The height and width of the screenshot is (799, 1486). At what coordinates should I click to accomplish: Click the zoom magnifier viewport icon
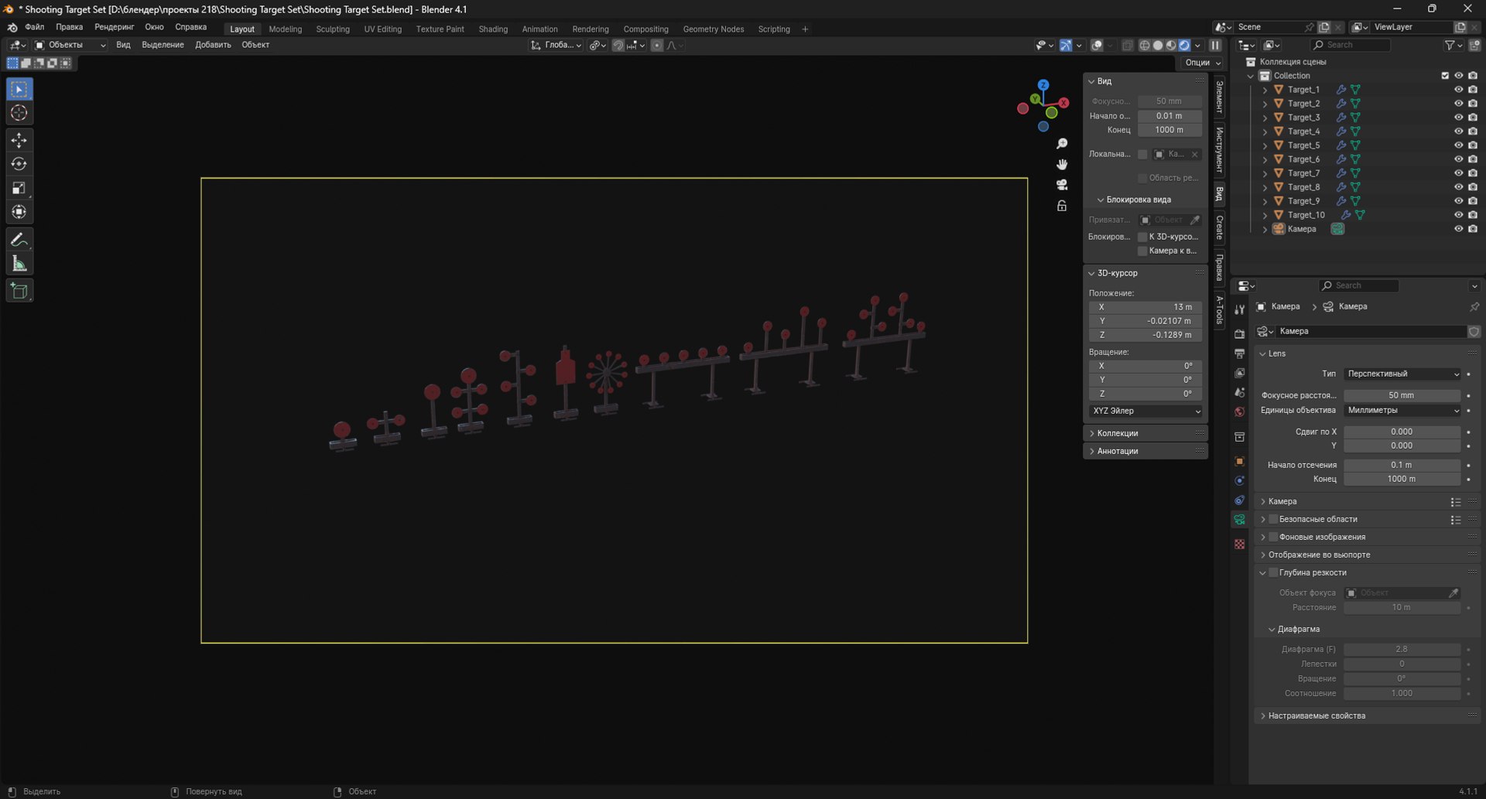click(1062, 144)
